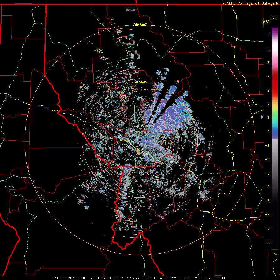Screen dimensions: 280x280
Task: Click the radar site dot at center
Action: [x=140, y=140]
